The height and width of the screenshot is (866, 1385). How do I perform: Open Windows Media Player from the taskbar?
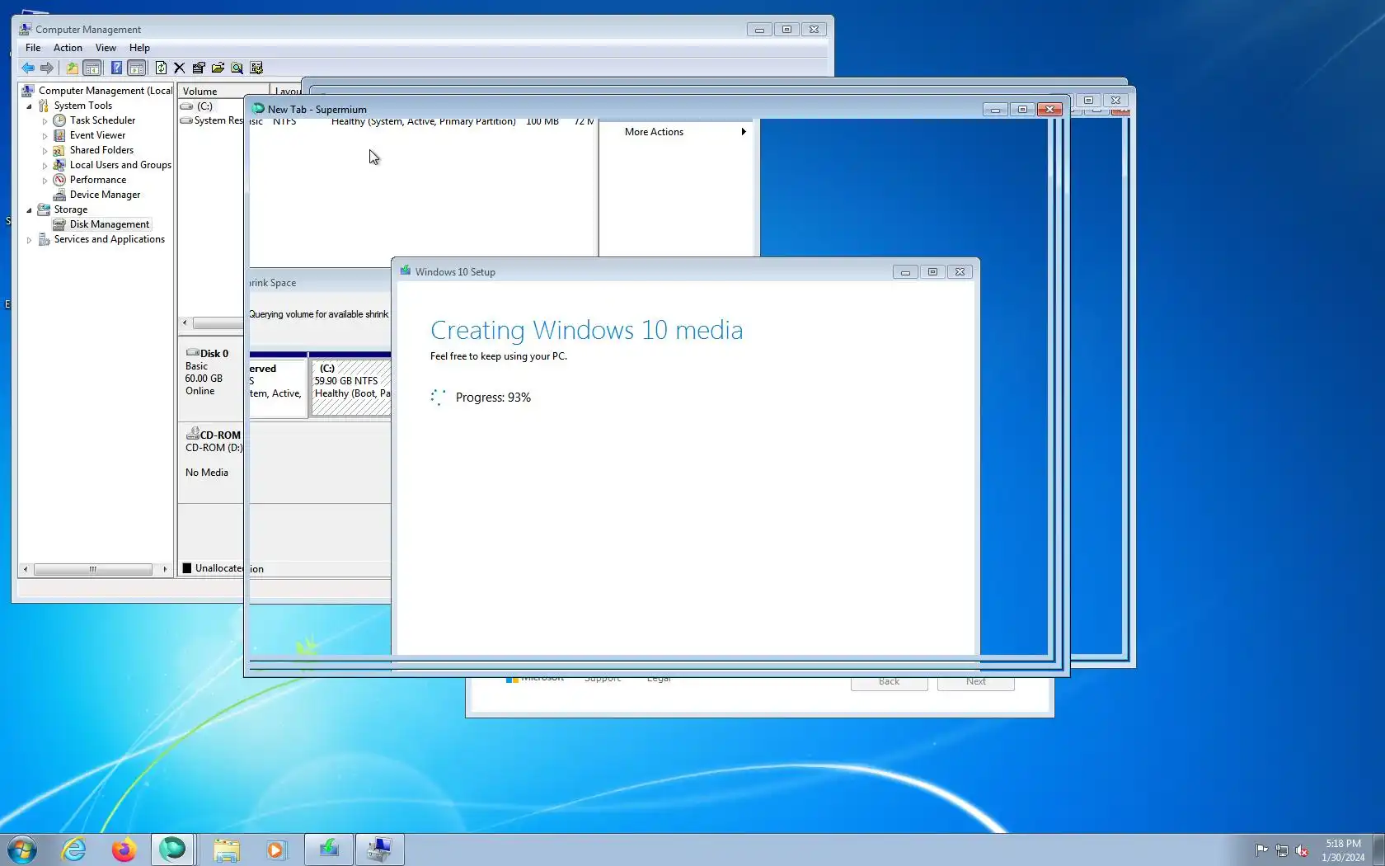tap(275, 850)
